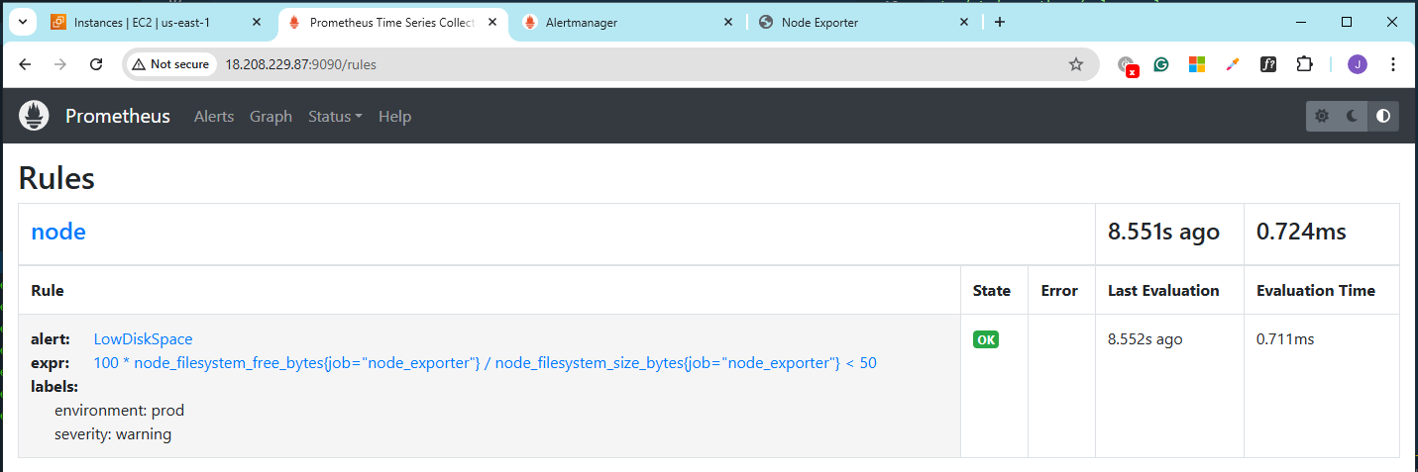
Task: Click the Grammarly extension icon
Action: [1161, 64]
